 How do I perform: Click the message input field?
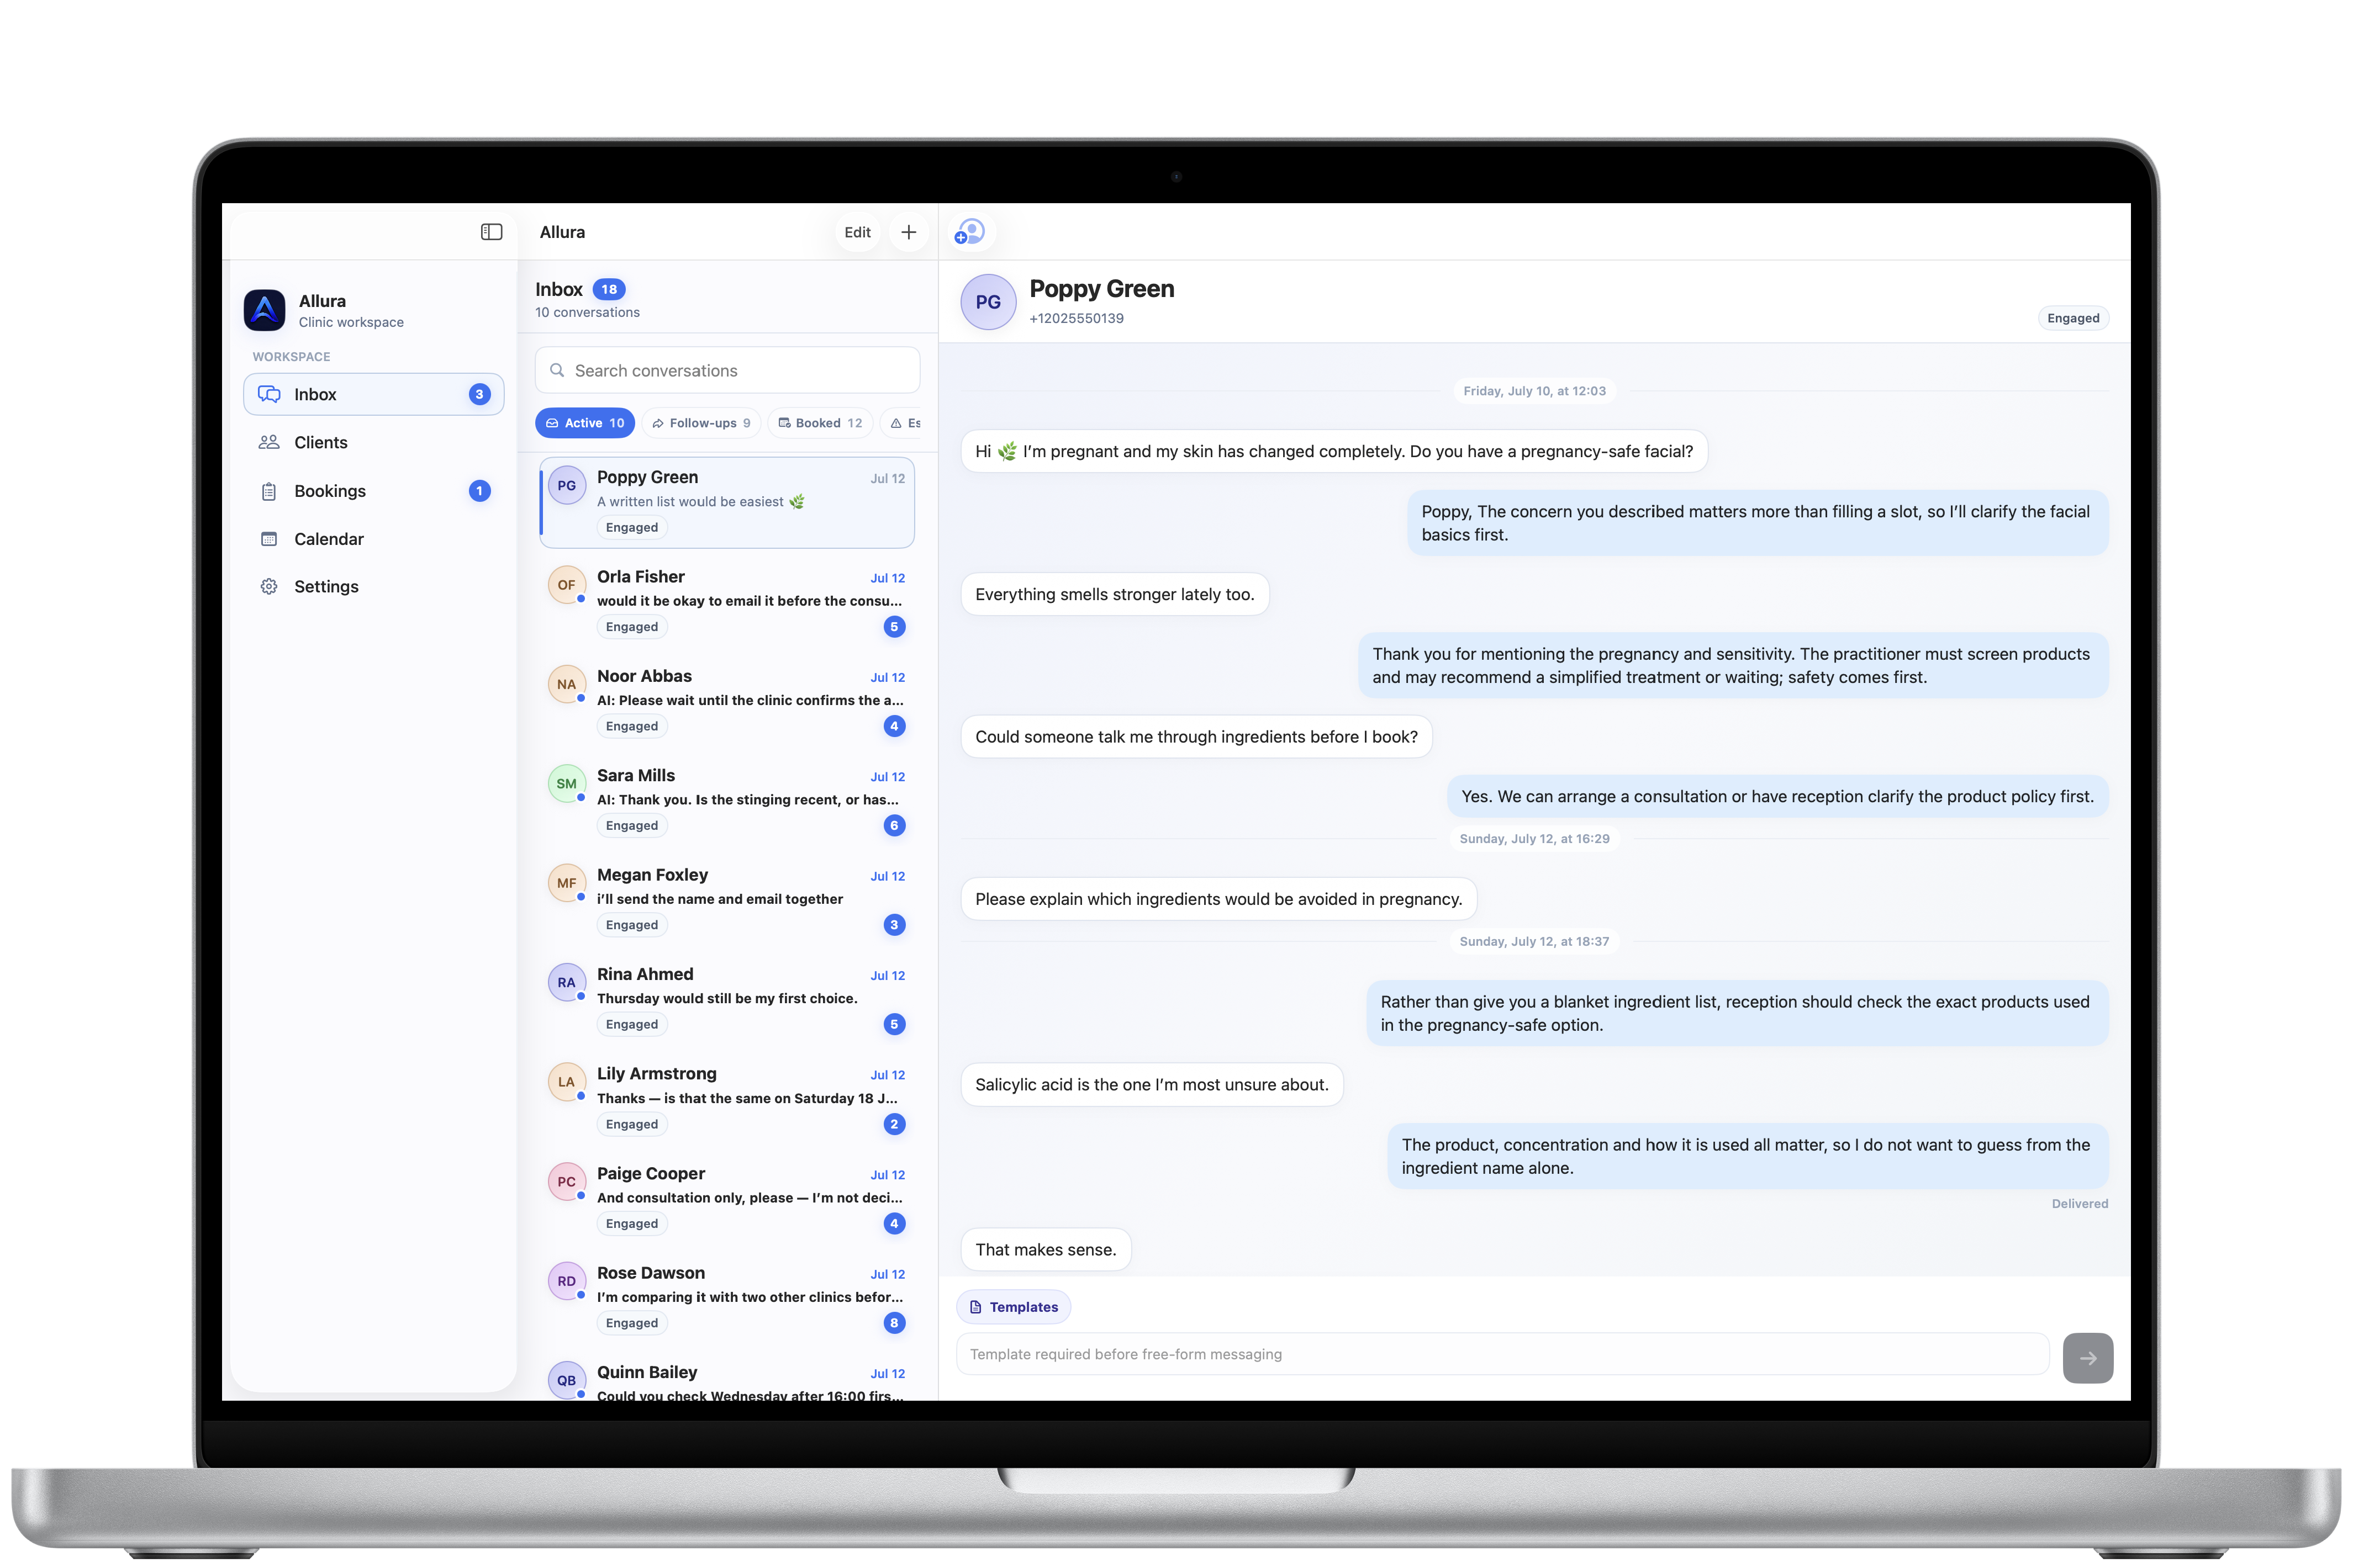pyautogui.click(x=1502, y=1354)
